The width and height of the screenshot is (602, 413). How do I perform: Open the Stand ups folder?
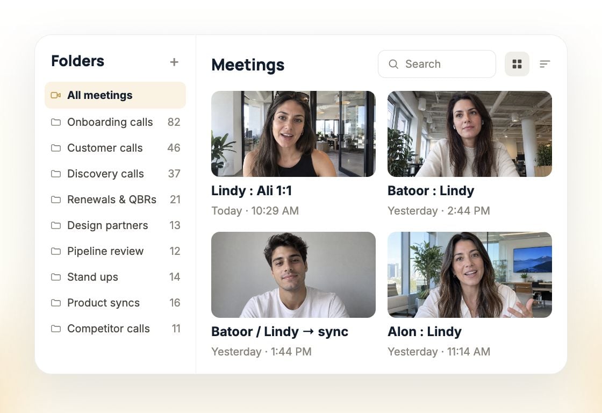point(115,277)
